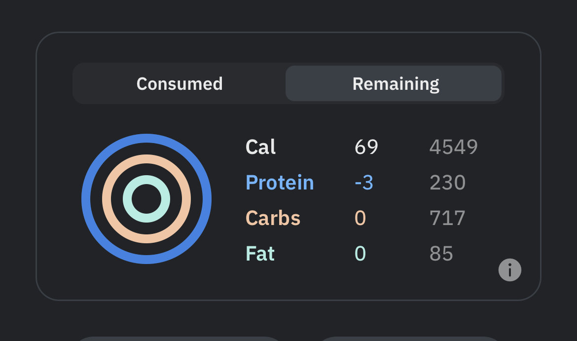Click the calorie goal 4549
Viewport: 577px width, 341px height.
454,147
